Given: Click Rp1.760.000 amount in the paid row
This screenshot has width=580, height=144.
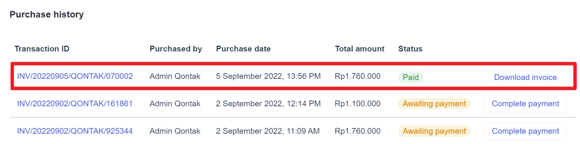Looking at the screenshot, I should (357, 76).
